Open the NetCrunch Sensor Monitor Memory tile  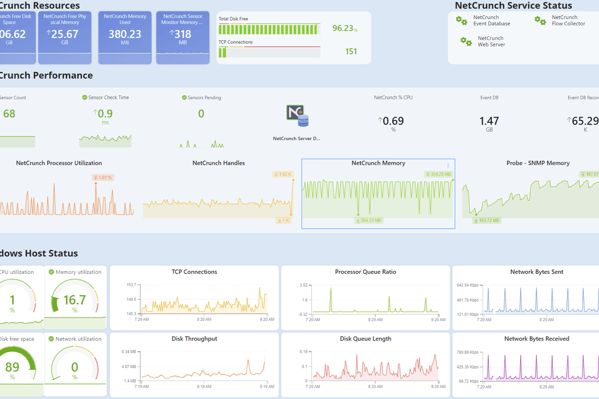(183, 38)
